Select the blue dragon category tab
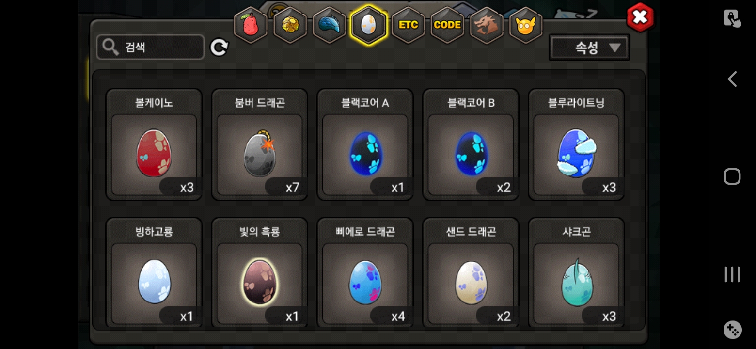 tap(329, 25)
